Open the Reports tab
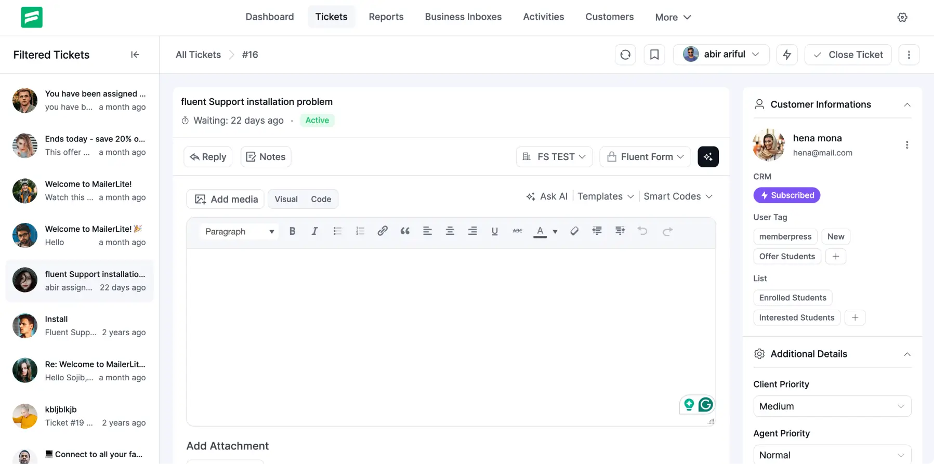The width and height of the screenshot is (934, 464). click(386, 17)
